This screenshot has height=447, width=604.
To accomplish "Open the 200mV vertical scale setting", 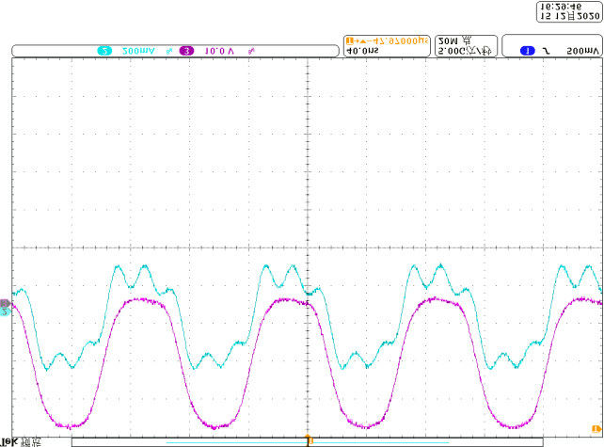I will (x=139, y=50).
